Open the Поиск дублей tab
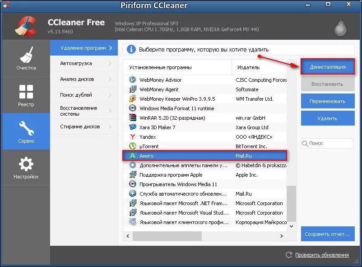 [x=84, y=95]
